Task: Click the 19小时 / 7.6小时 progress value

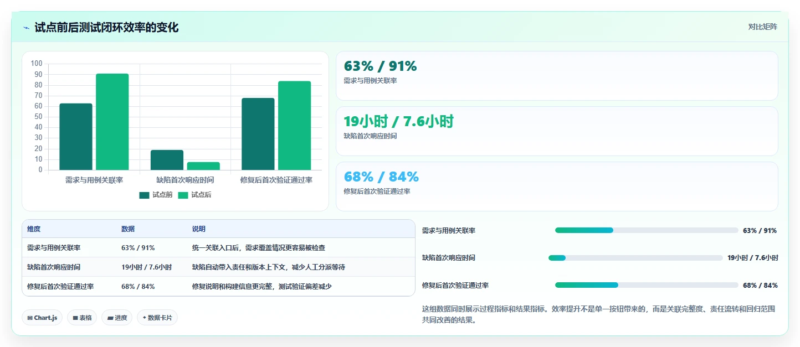Action: pyautogui.click(x=753, y=257)
